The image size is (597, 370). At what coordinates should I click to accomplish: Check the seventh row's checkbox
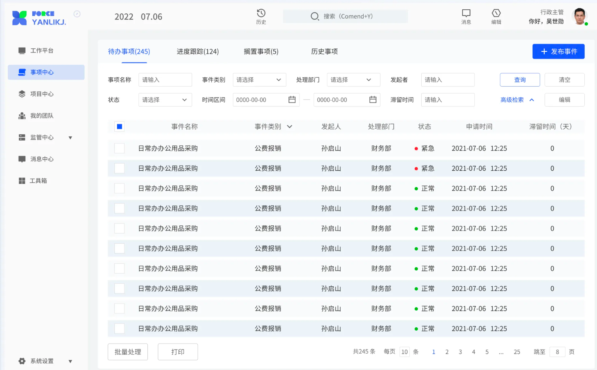click(120, 268)
